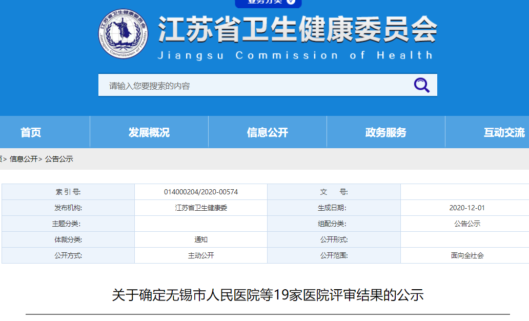
Task: Click the 主题分类 label cell
Action: (68, 224)
